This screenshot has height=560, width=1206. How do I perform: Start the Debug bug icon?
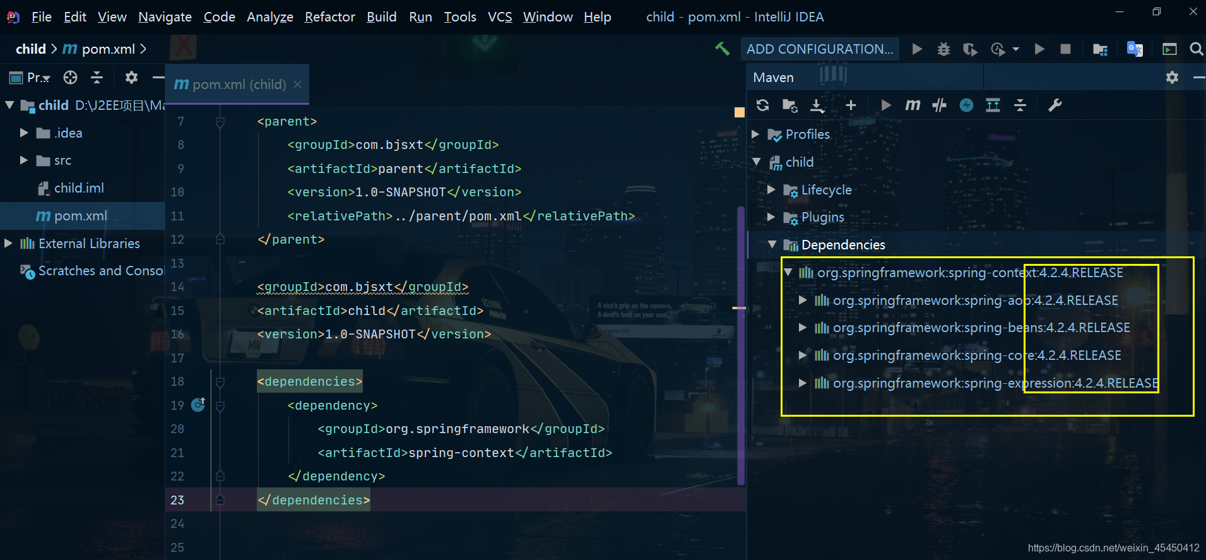click(x=943, y=49)
